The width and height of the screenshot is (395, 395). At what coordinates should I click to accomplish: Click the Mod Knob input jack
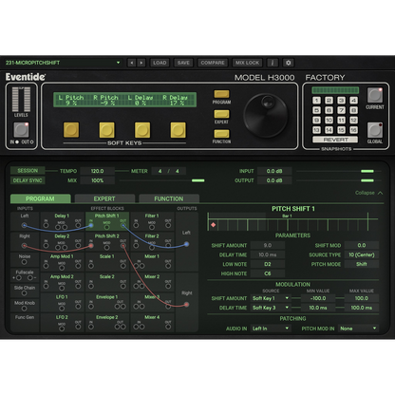(x=25, y=309)
